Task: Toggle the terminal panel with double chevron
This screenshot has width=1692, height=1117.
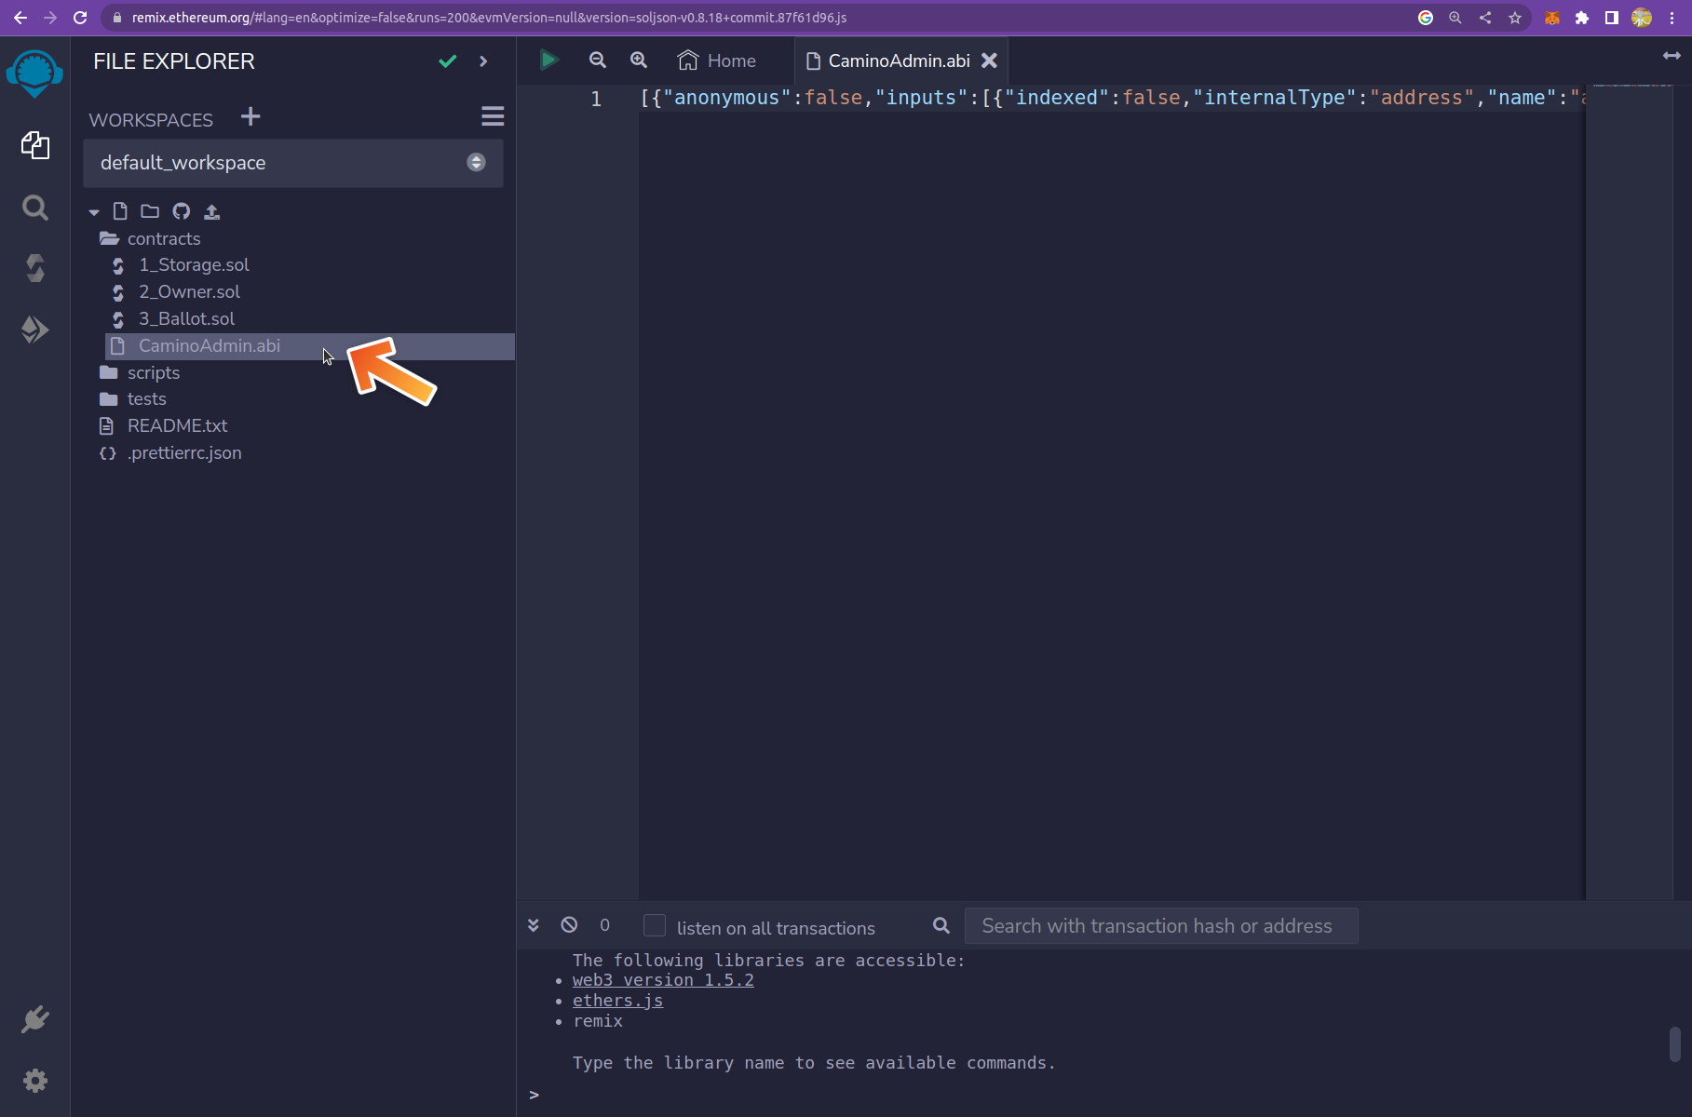Action: coord(534,925)
